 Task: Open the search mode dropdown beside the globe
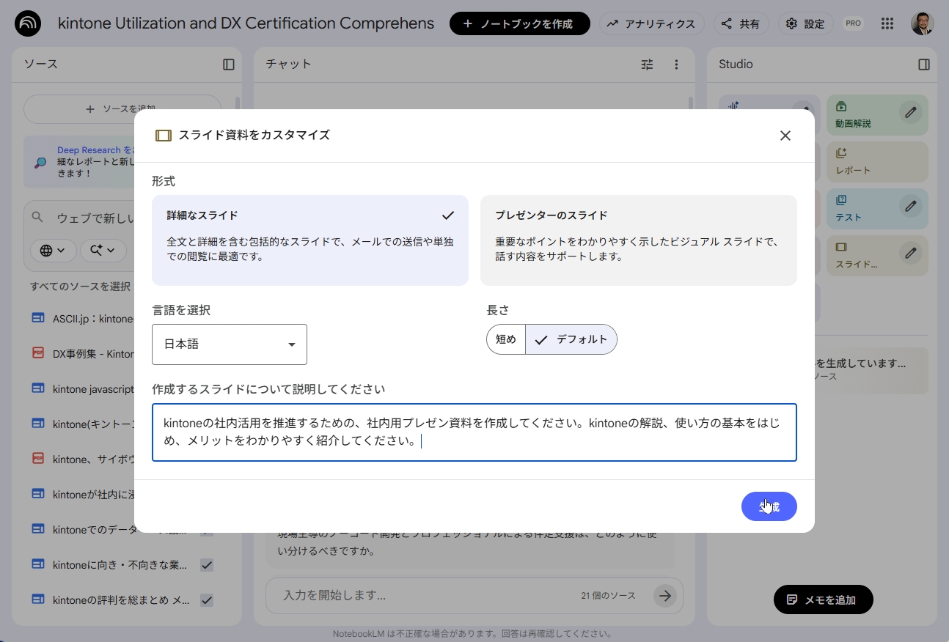pos(103,251)
